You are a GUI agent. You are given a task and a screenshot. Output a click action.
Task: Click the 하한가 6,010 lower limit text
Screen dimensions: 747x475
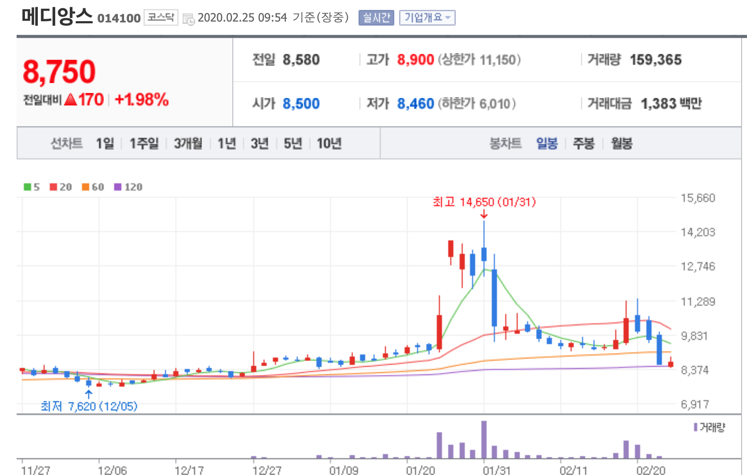[477, 103]
